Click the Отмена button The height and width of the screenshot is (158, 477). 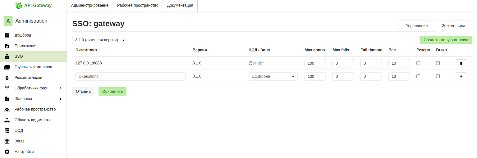coord(83,91)
